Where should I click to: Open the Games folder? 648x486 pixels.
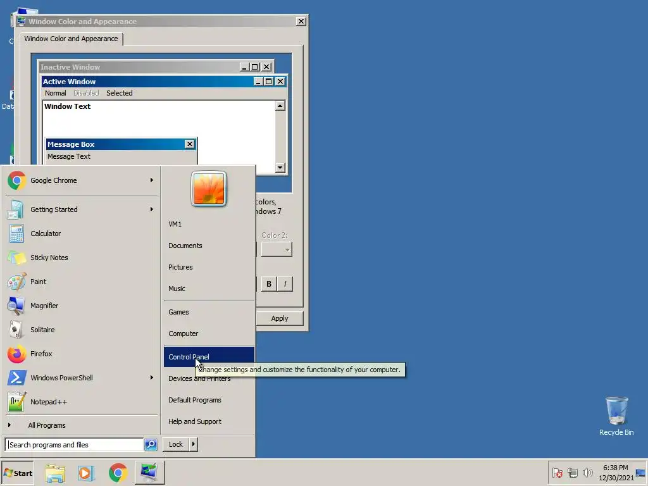tap(209, 312)
